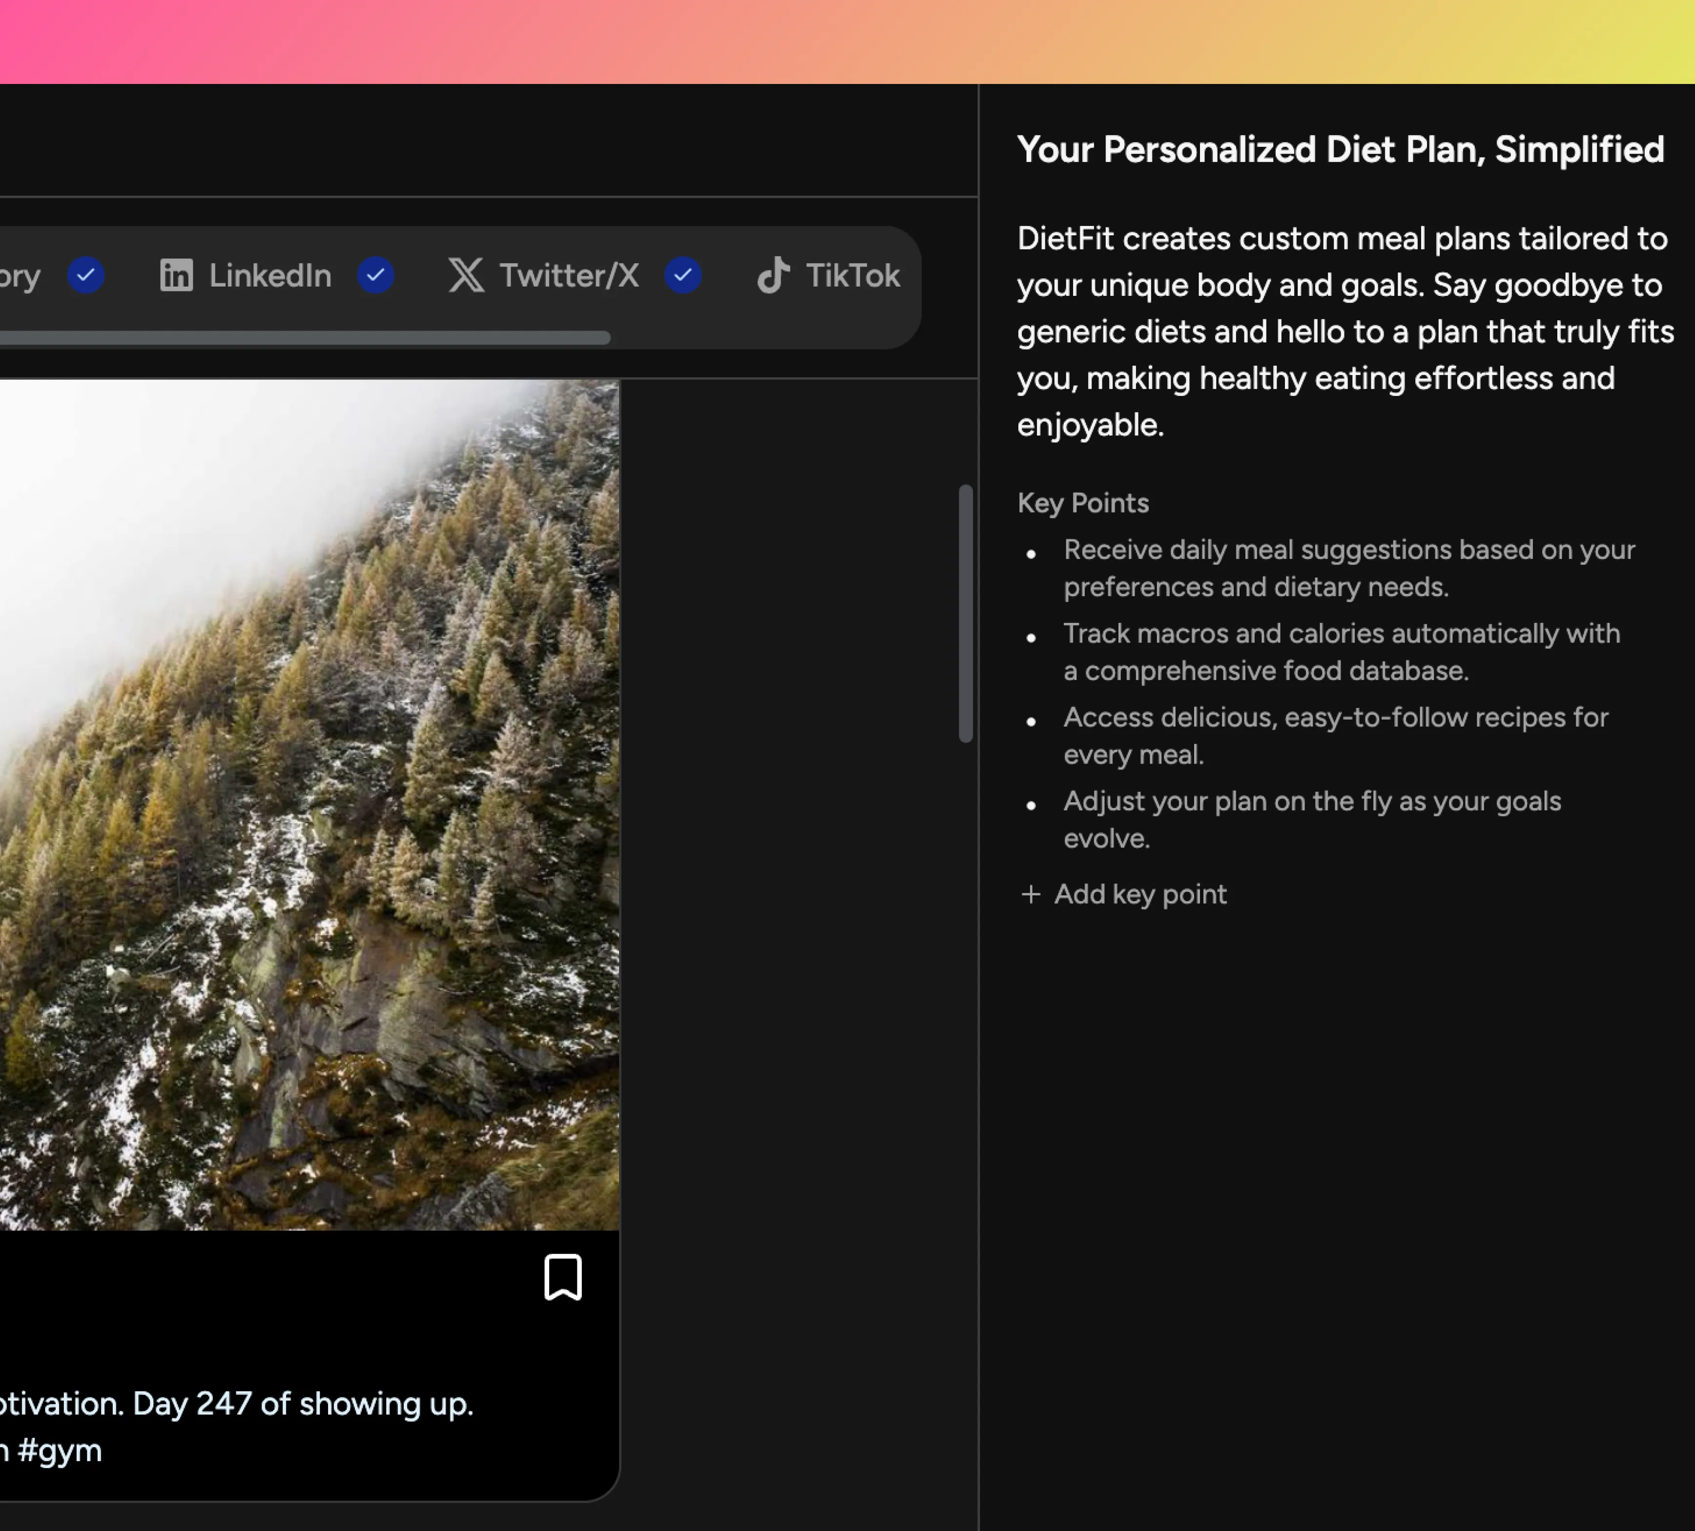
Task: Edit key point about daily meal suggestions
Action: click(x=1348, y=567)
